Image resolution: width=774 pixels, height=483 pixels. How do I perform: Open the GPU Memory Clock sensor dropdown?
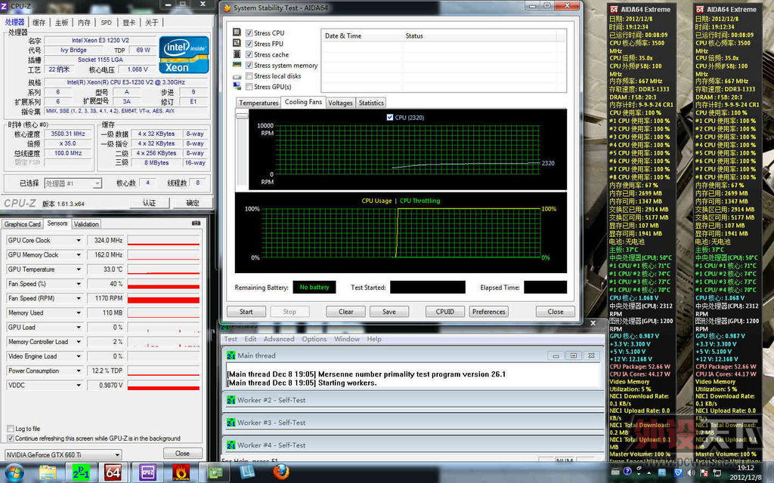79,255
